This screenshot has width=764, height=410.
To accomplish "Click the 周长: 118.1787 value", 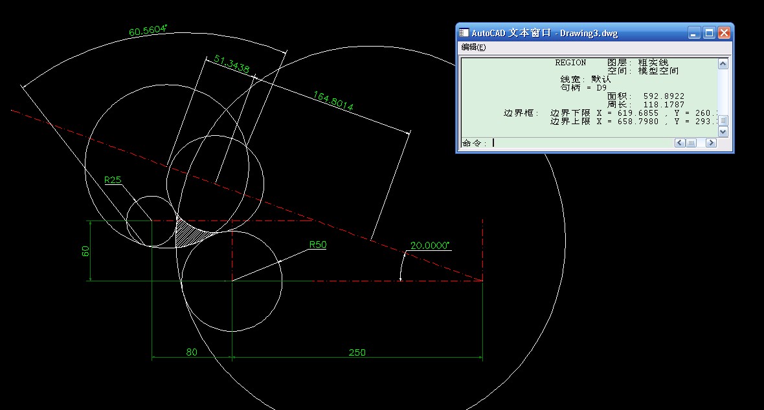I will pyautogui.click(x=646, y=105).
